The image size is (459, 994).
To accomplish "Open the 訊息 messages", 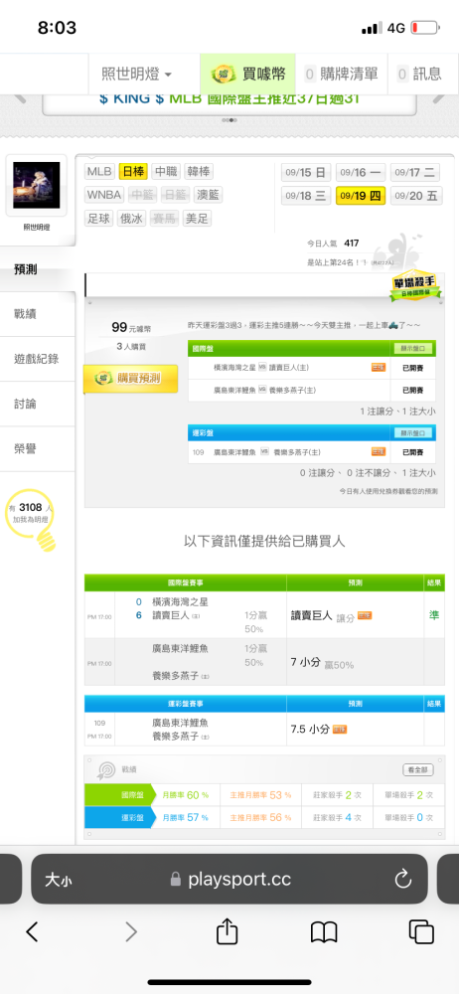I will pos(419,74).
